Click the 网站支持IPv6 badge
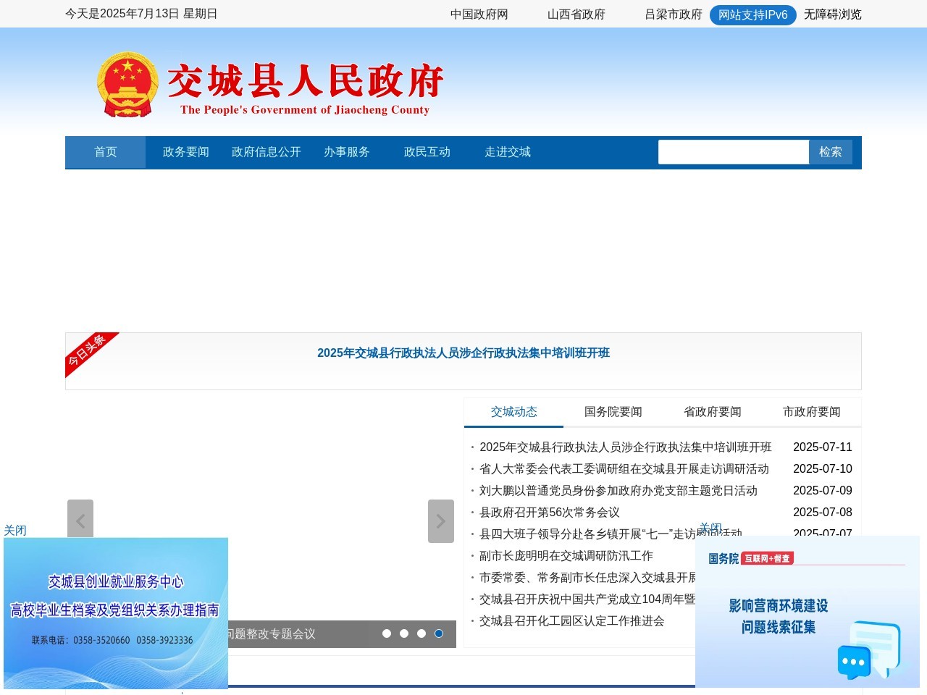Image resolution: width=927 pixels, height=695 pixels. click(753, 14)
